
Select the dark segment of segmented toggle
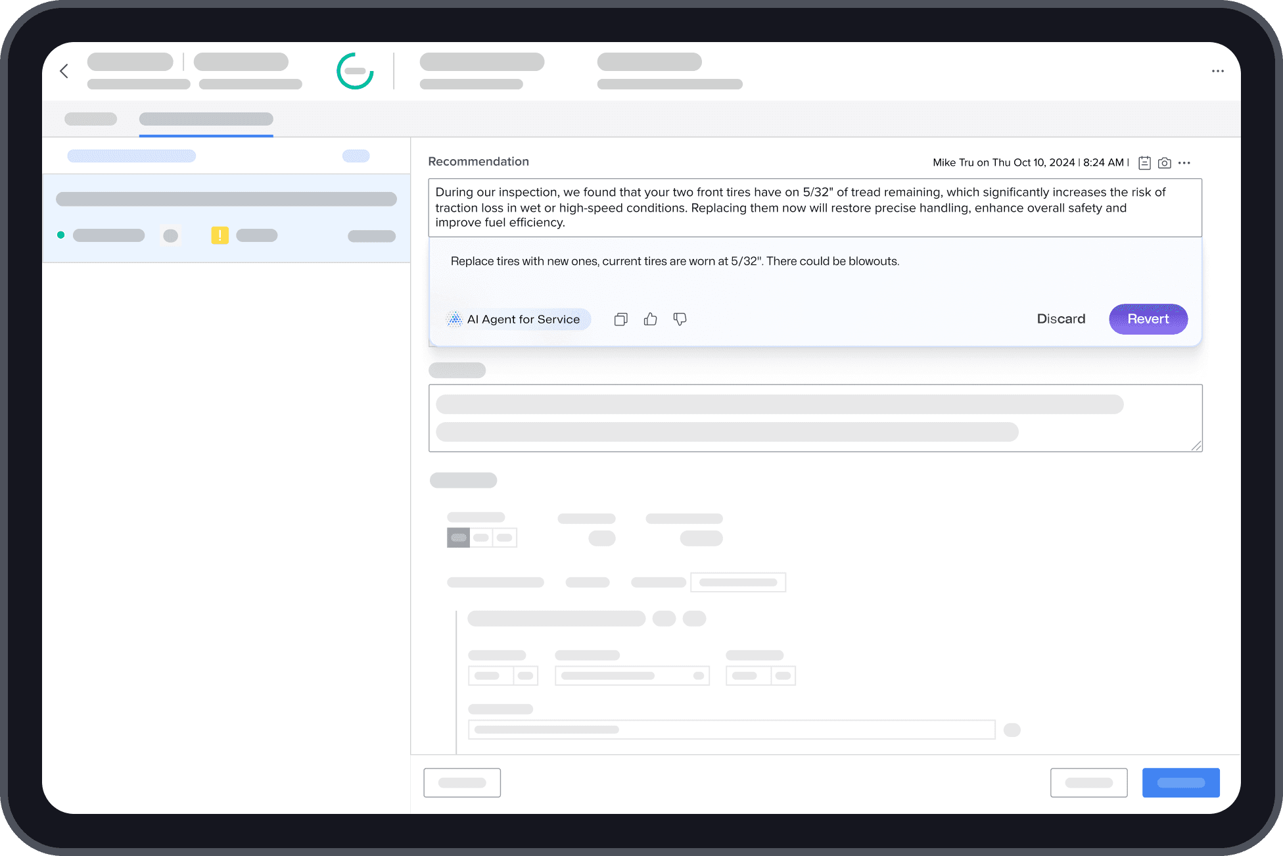458,538
